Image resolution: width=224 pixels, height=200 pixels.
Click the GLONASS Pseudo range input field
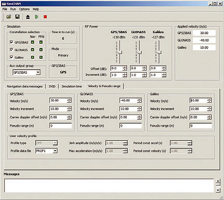pyautogui.click(x=130, y=126)
